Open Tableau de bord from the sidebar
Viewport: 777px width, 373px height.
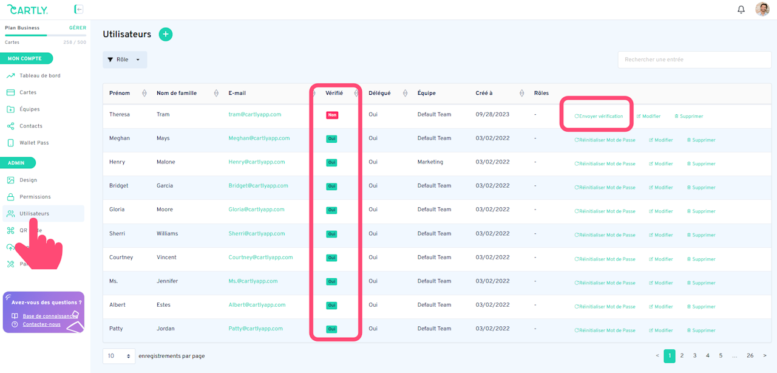tap(40, 76)
